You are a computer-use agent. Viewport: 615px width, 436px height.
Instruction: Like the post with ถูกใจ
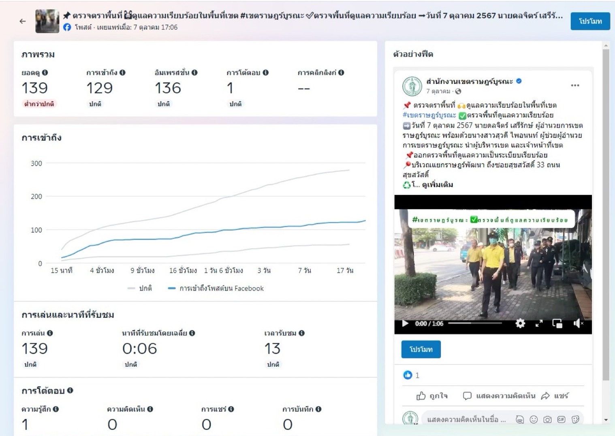(x=432, y=396)
